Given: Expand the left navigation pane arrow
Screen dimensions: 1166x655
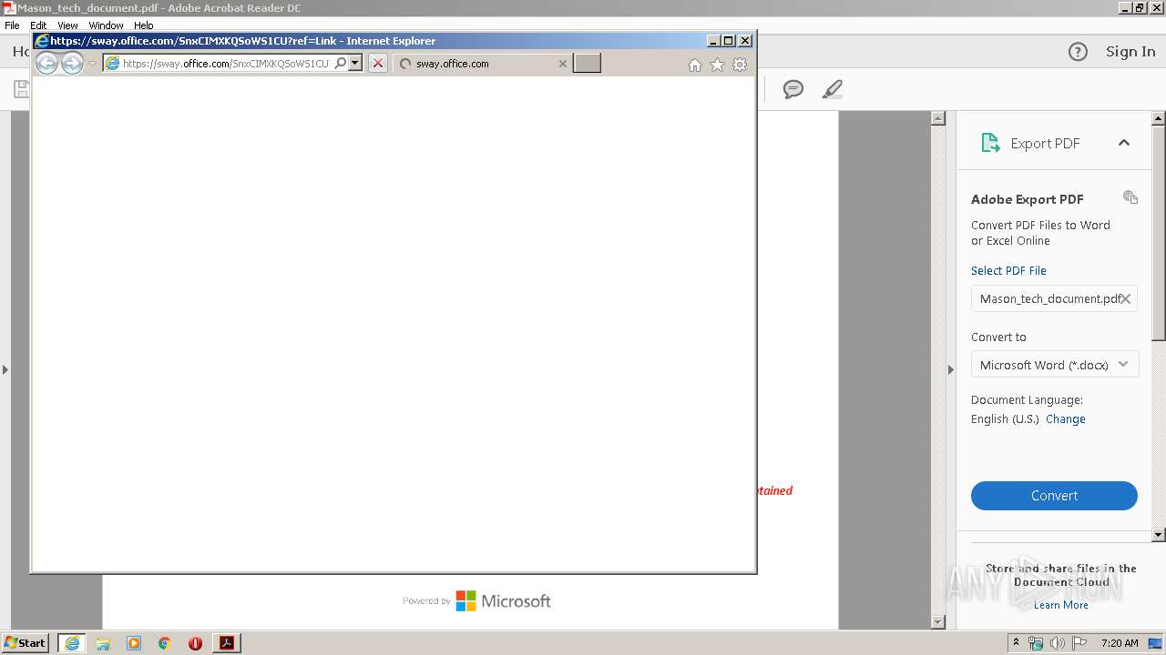Looking at the screenshot, I should coord(5,369).
